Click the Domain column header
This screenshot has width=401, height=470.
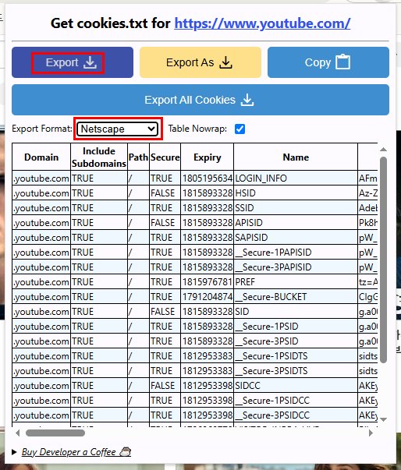41,157
